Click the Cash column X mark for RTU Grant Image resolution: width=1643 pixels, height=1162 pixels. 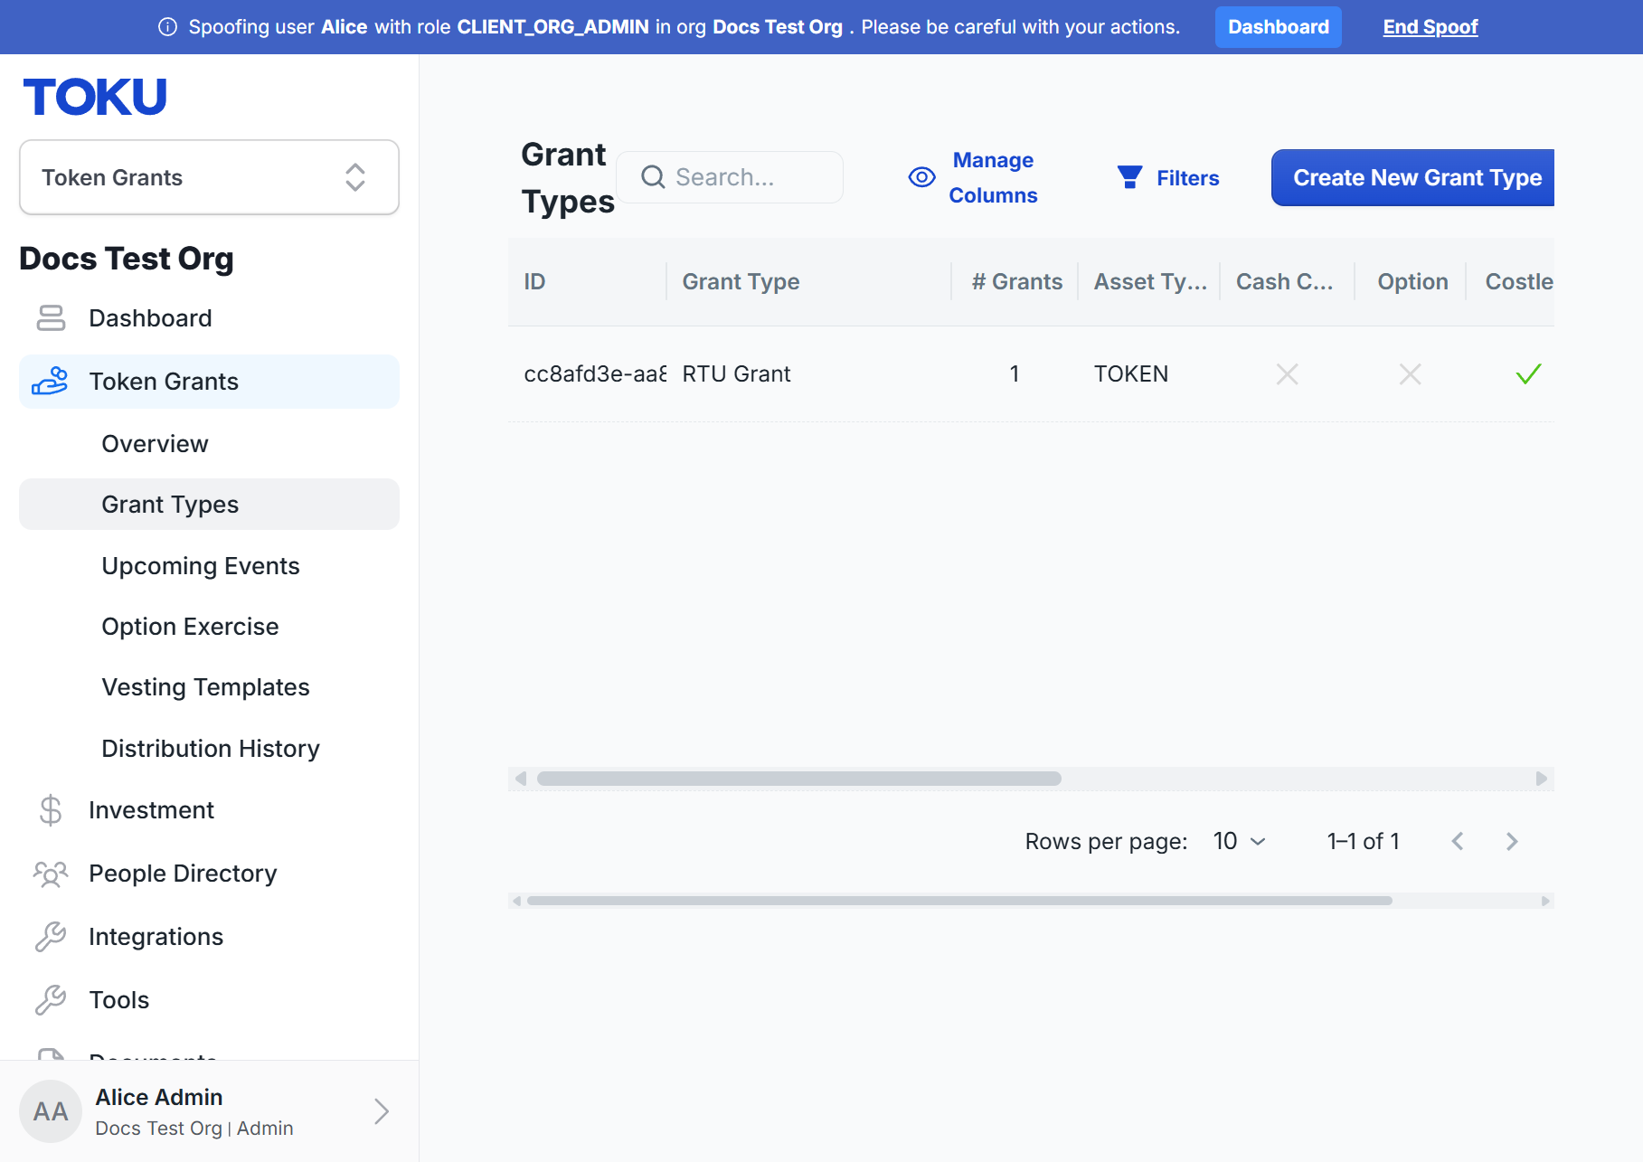tap(1288, 373)
